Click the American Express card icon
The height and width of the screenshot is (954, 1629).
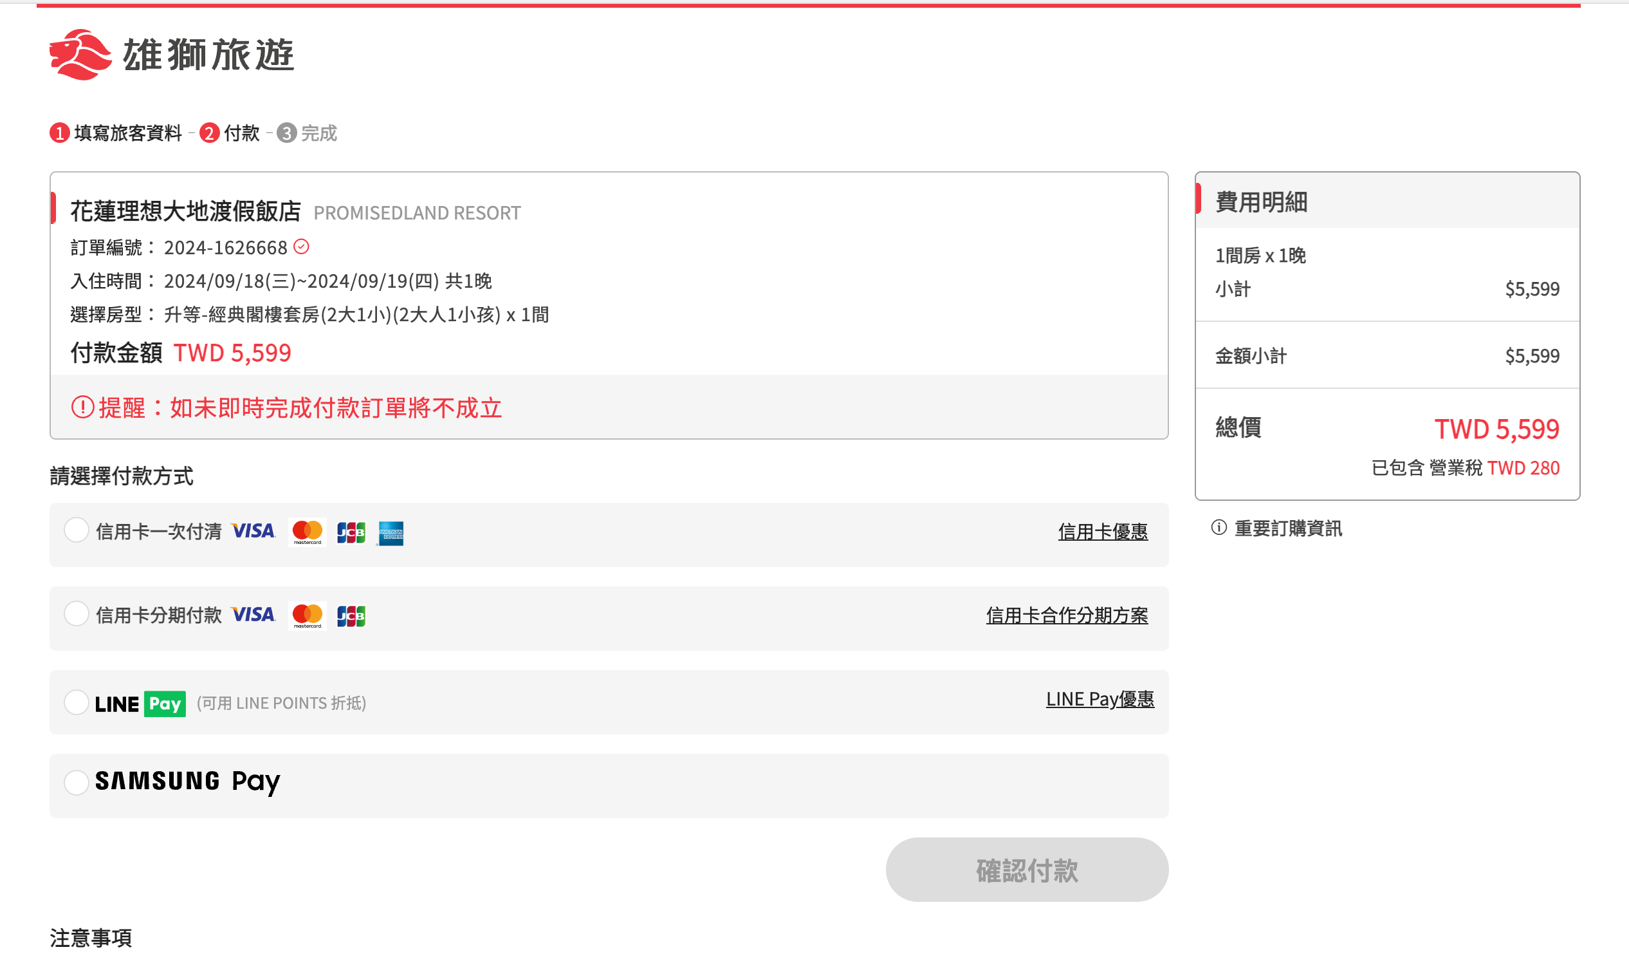tap(391, 533)
